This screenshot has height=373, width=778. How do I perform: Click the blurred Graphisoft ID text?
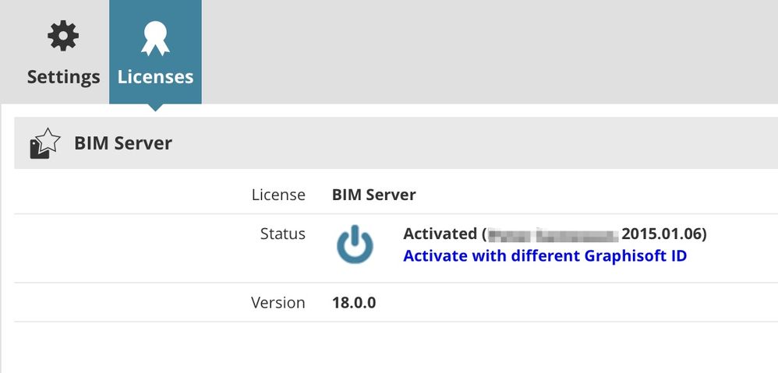point(552,234)
